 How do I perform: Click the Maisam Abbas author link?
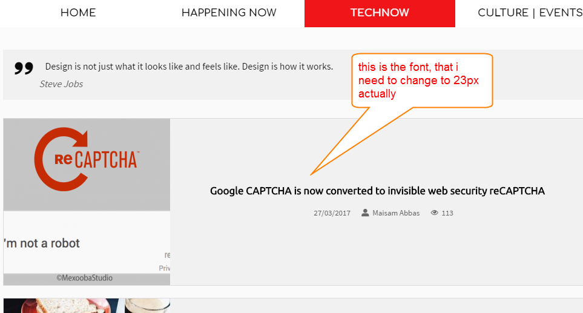tap(396, 213)
